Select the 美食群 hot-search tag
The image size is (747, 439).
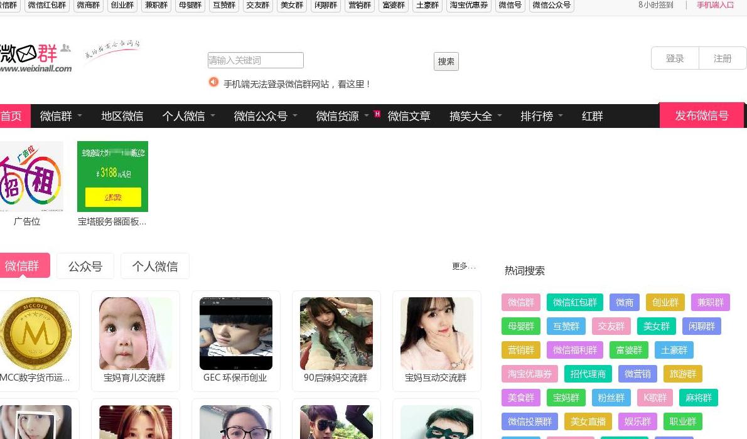(521, 398)
